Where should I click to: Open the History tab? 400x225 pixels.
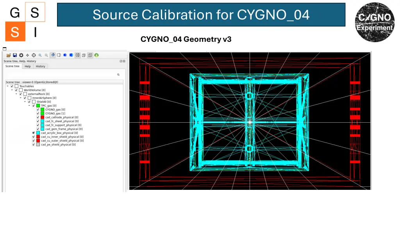(40, 66)
